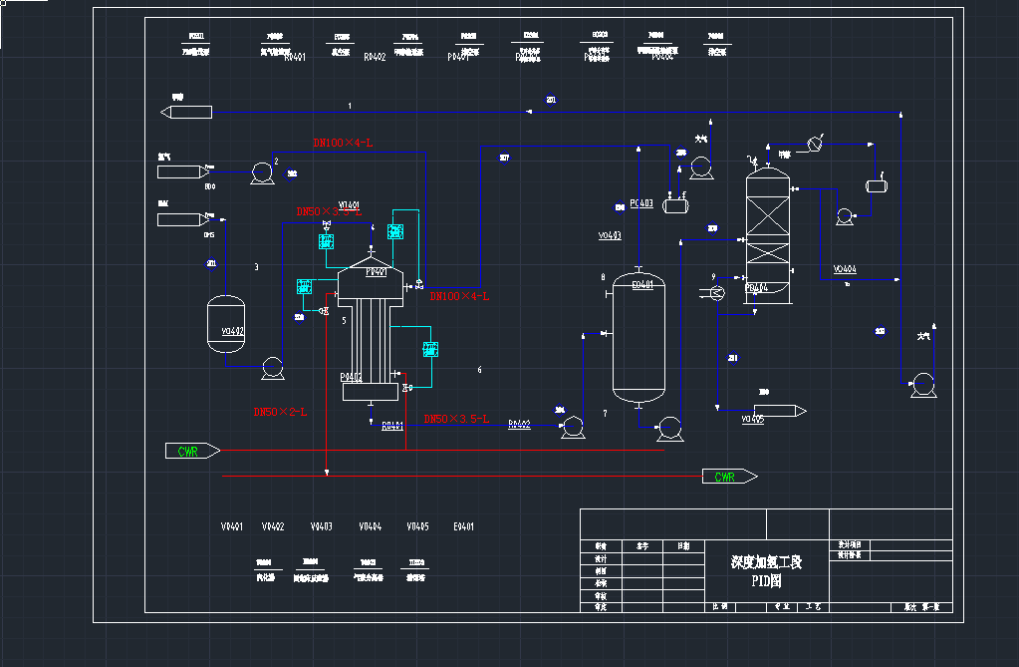1019x667 pixels.
Task: Select the P0404 packed column tower
Action: 768,237
